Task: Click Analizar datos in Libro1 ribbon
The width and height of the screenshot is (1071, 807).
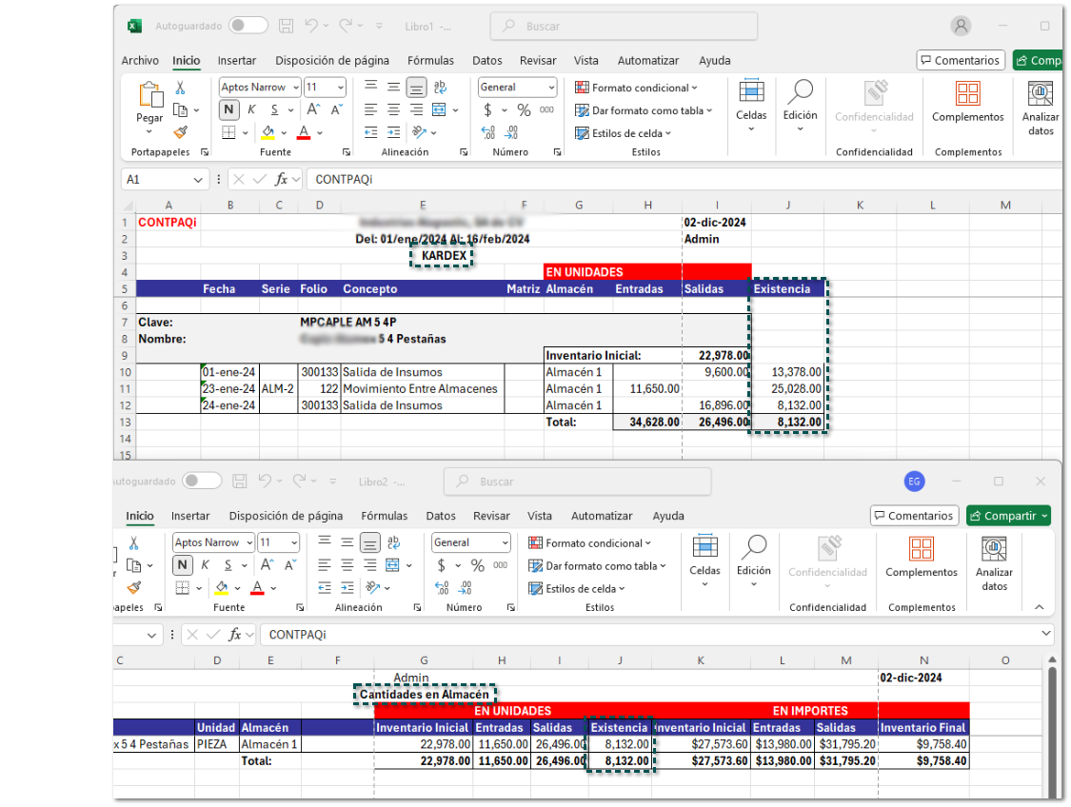Action: coord(1041,107)
